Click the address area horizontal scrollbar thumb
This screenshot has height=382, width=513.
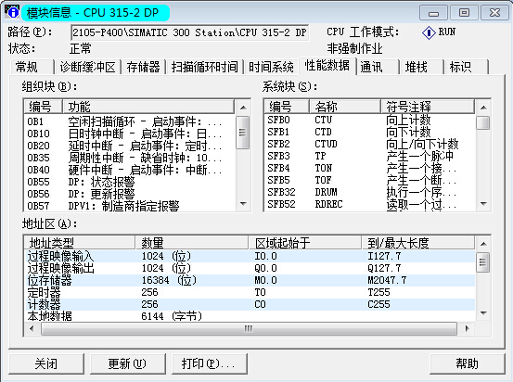click(249, 328)
